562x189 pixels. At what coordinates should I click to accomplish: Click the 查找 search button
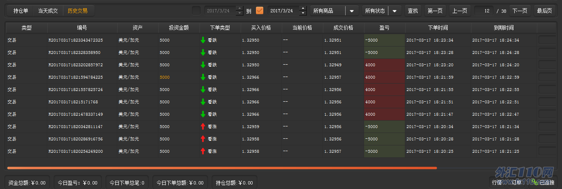click(413, 11)
